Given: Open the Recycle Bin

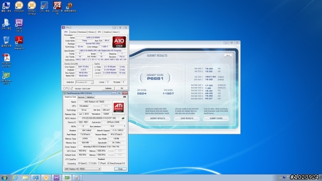Looking at the screenshot, I should pos(6,42).
